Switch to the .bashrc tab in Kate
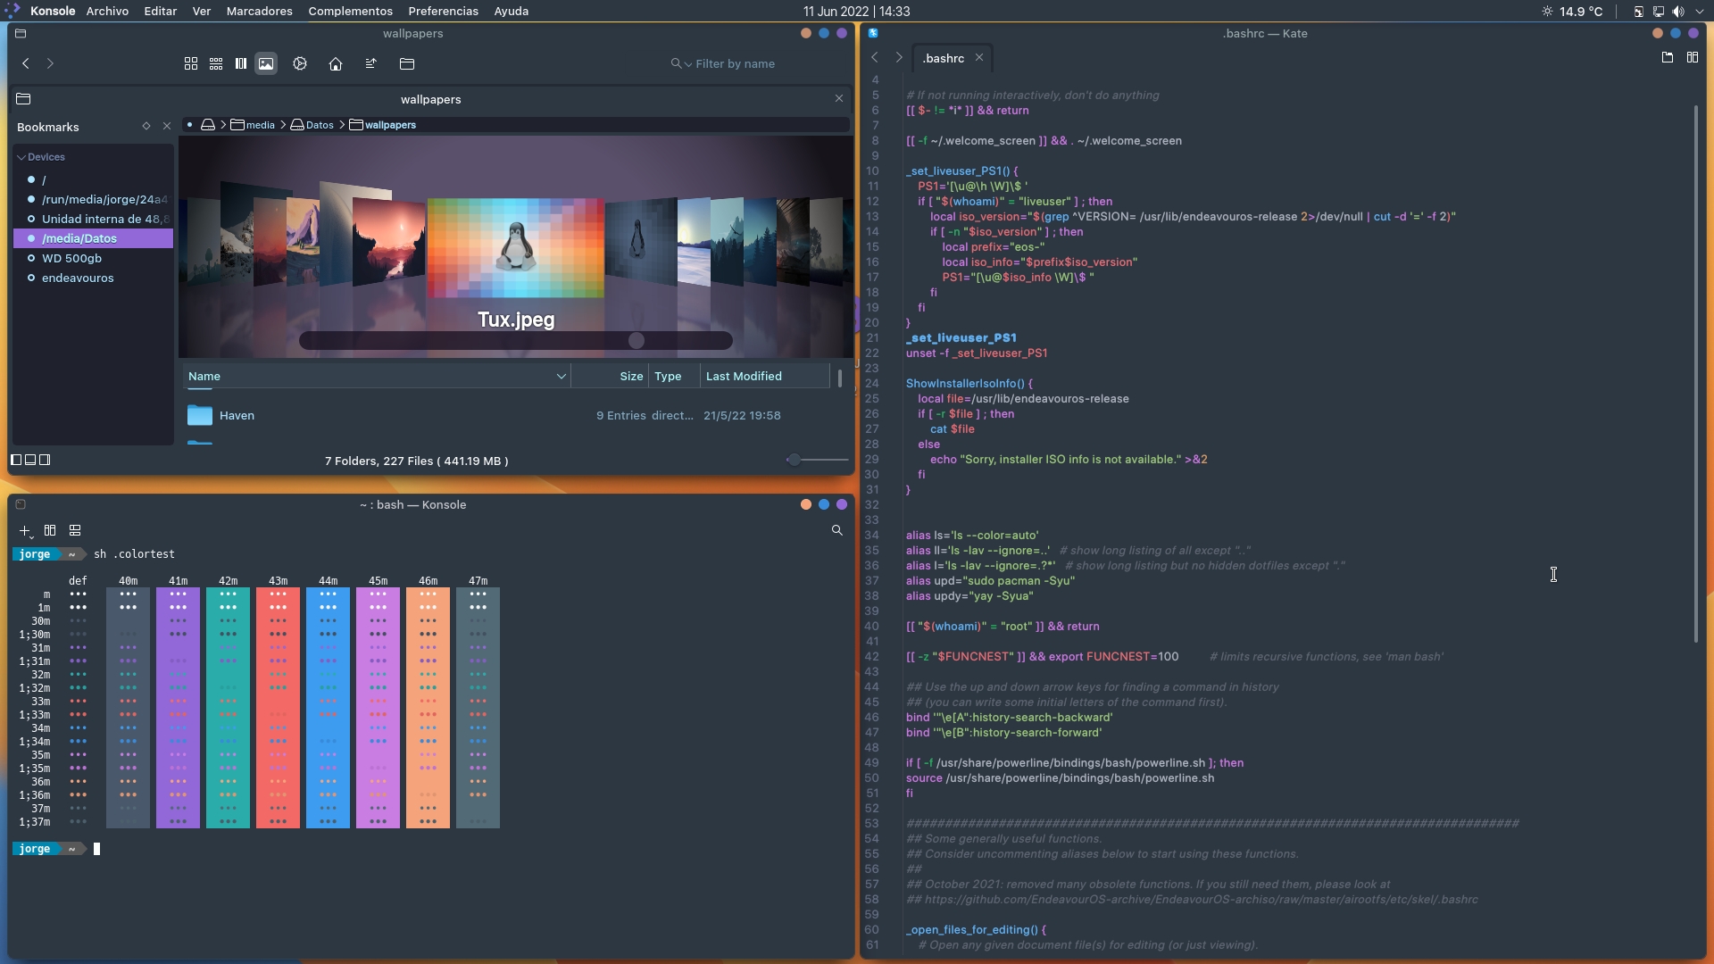The height and width of the screenshot is (964, 1714). point(942,58)
